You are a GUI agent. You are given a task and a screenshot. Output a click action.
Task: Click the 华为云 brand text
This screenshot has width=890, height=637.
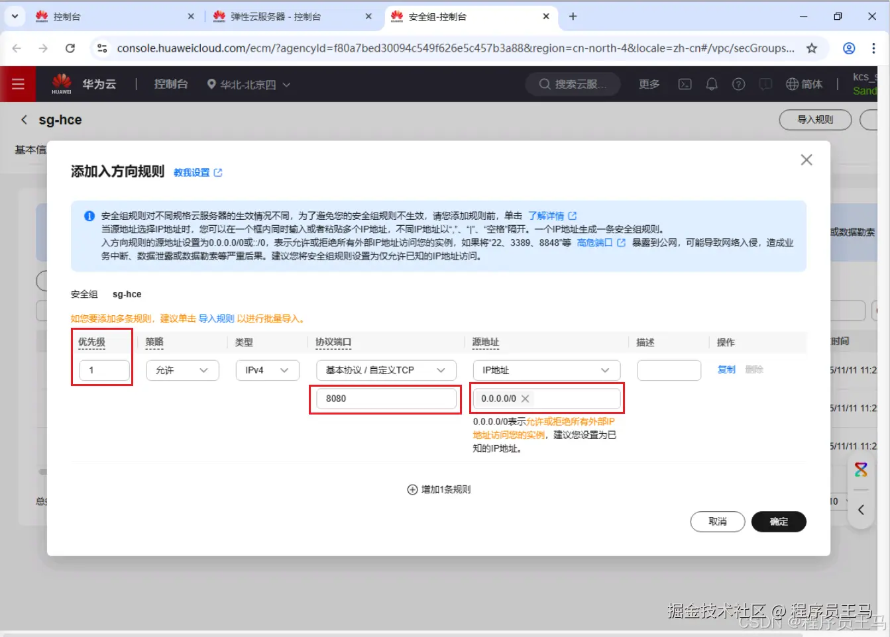[99, 84]
